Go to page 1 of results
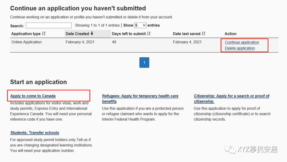The height and width of the screenshot is (162, 287). click(x=144, y=62)
